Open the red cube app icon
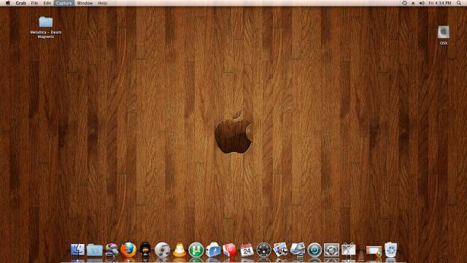 (x=230, y=250)
